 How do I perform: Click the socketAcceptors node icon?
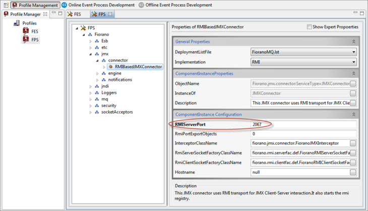tap(97, 112)
